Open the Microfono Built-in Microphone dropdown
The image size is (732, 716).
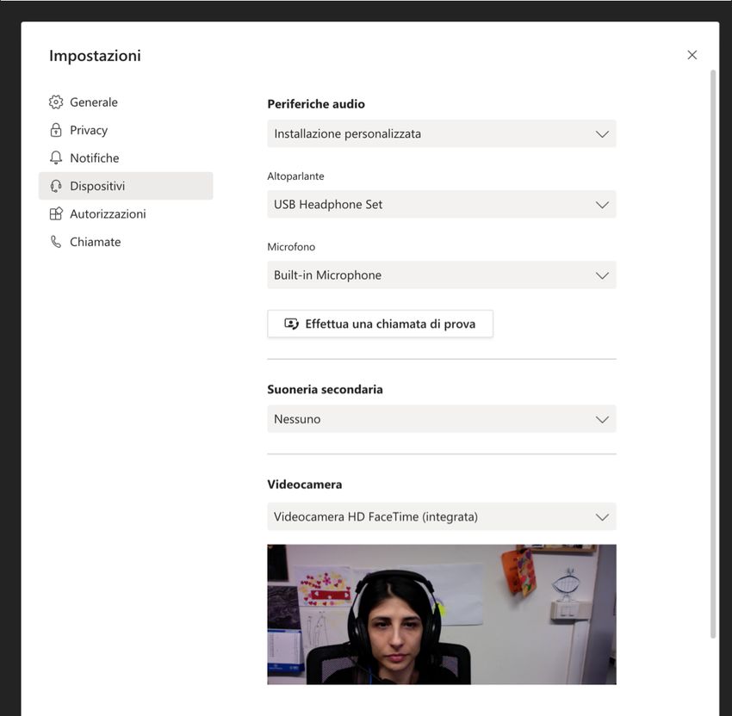441,275
